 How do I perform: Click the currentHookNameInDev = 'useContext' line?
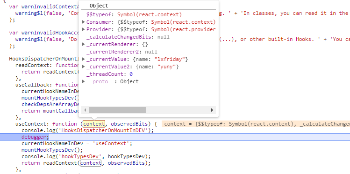click(77, 143)
